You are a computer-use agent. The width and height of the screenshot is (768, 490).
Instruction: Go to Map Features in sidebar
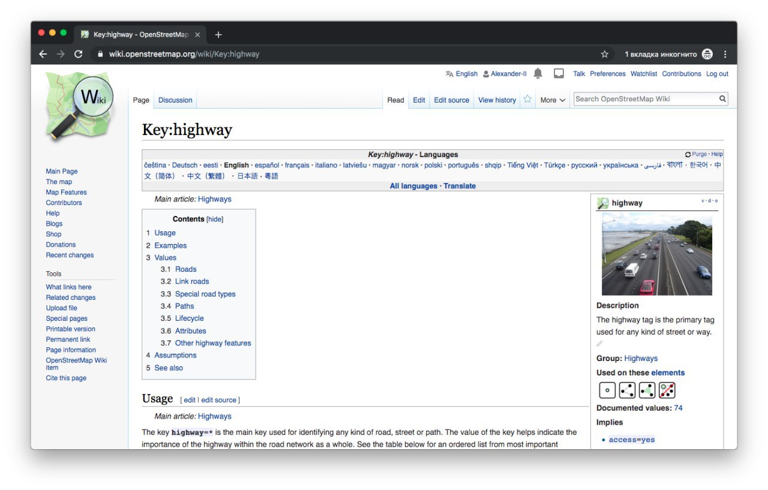coord(66,193)
